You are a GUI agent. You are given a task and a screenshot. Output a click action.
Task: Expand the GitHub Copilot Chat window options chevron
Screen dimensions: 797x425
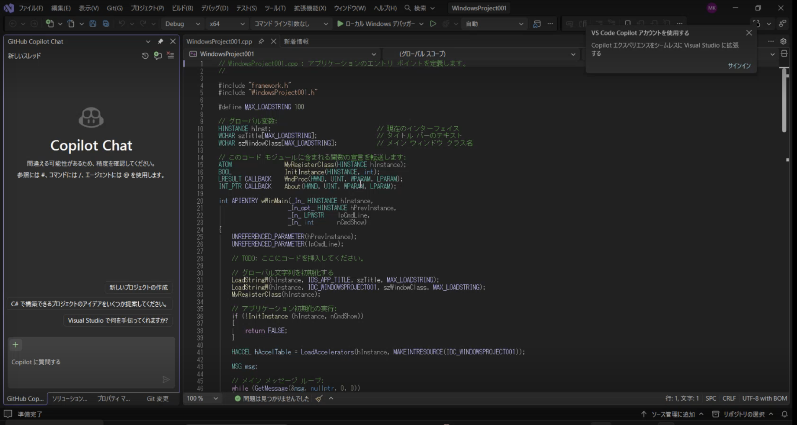pyautogui.click(x=148, y=41)
